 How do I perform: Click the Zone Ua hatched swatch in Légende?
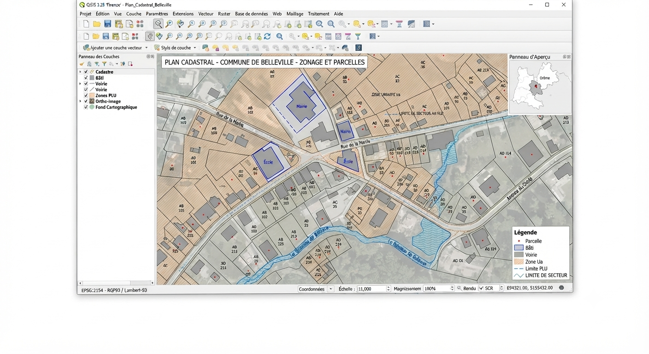click(x=519, y=262)
